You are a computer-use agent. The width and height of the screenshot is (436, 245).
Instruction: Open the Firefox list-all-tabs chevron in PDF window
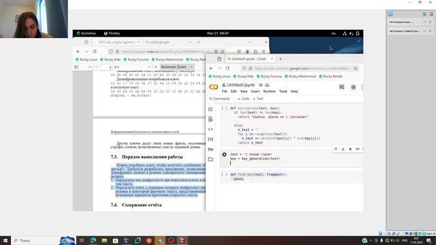point(249,42)
